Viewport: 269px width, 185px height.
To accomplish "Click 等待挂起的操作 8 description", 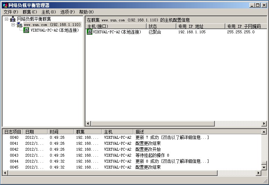I will [153, 155].
